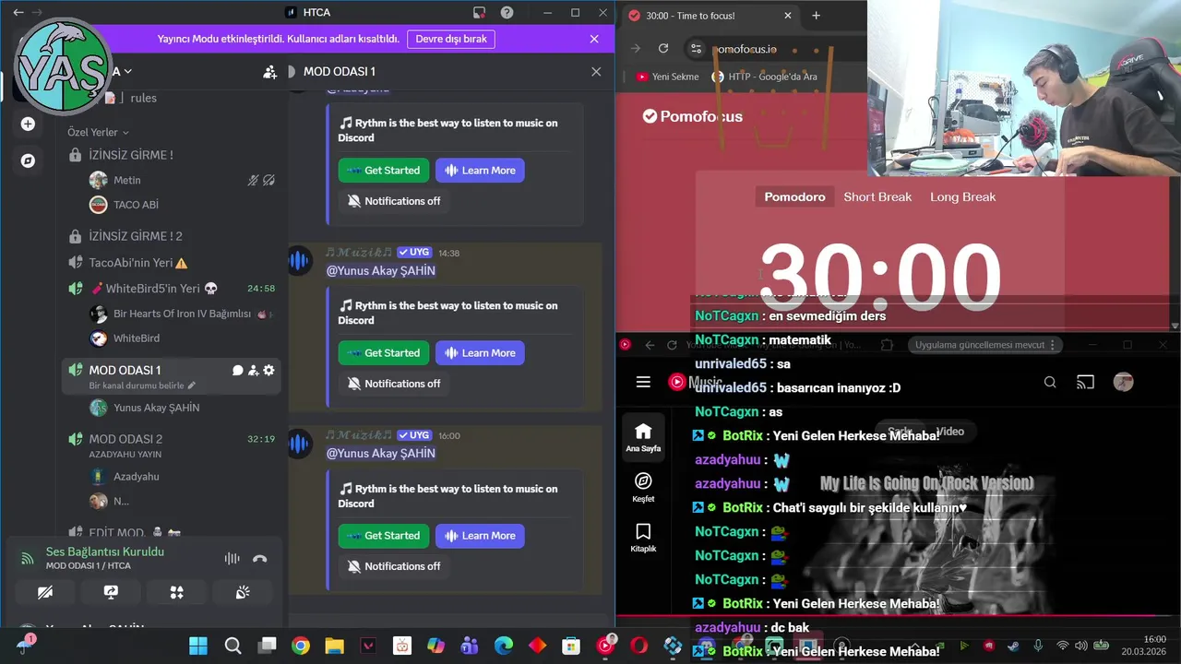Open Task View on taskbar
The image size is (1181, 664).
pos(267,646)
